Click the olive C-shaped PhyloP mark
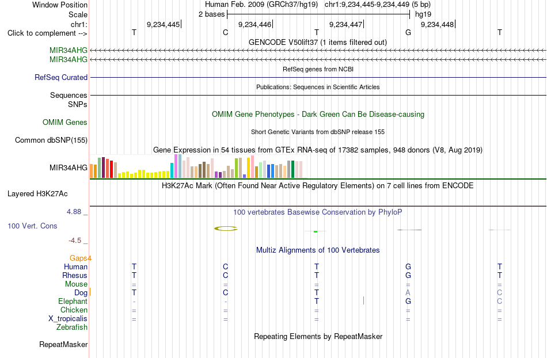Viewport: 547px width, 358px height. [226, 228]
